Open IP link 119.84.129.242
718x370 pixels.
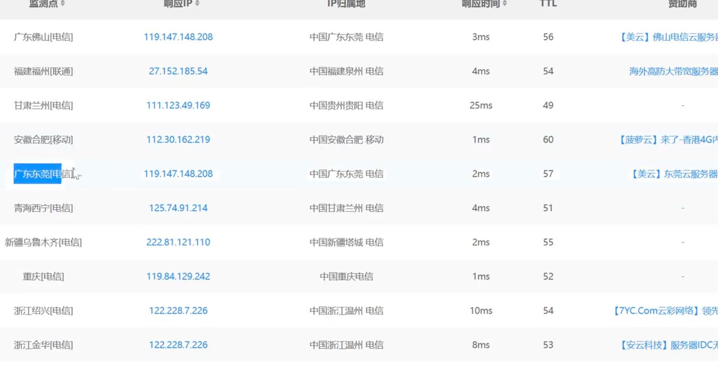click(178, 276)
